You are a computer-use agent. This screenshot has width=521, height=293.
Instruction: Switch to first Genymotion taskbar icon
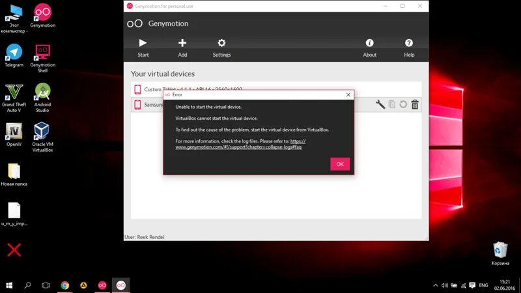[x=102, y=285]
